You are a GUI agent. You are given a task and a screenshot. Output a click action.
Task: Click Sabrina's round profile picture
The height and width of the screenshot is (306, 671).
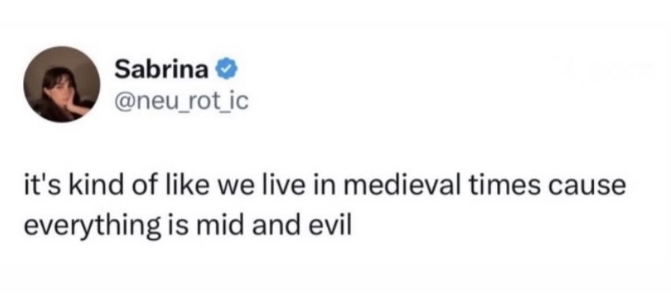[x=62, y=84]
